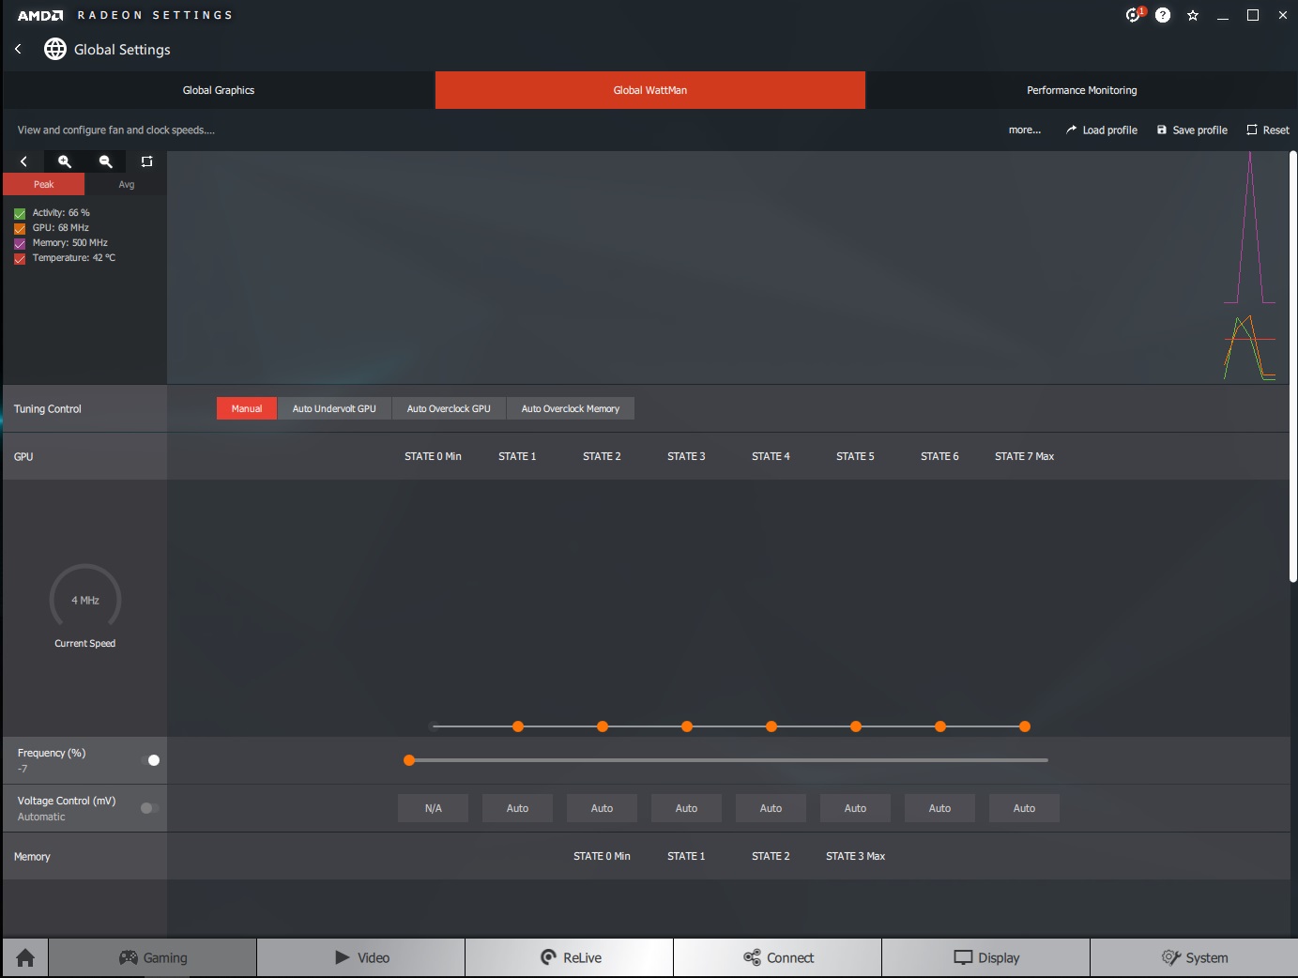Click the GPU STATE 7 Max frequency point
The width and height of the screenshot is (1298, 978).
(x=1025, y=726)
